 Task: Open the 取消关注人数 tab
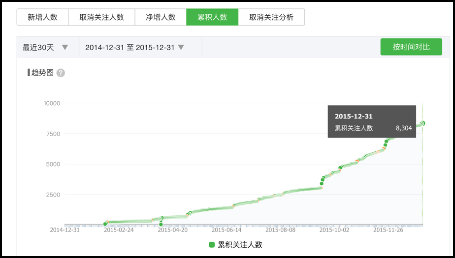(101, 17)
